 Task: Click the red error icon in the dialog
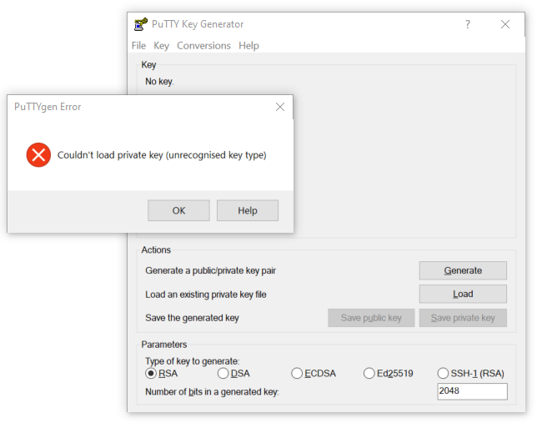pos(38,155)
